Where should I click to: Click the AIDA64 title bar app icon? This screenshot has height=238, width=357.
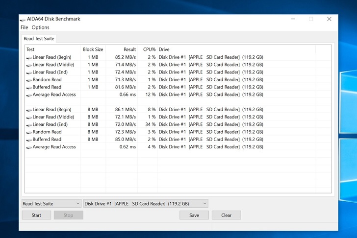coord(23,19)
